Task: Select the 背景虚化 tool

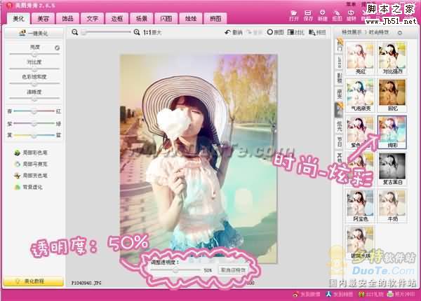Action: click(x=29, y=187)
